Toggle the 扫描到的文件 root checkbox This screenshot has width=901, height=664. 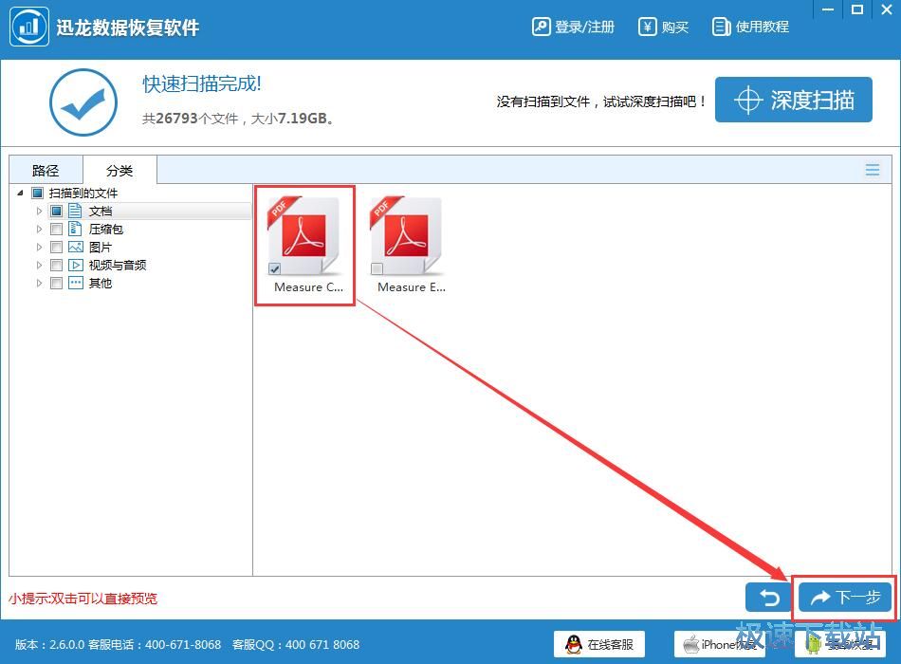tap(37, 194)
